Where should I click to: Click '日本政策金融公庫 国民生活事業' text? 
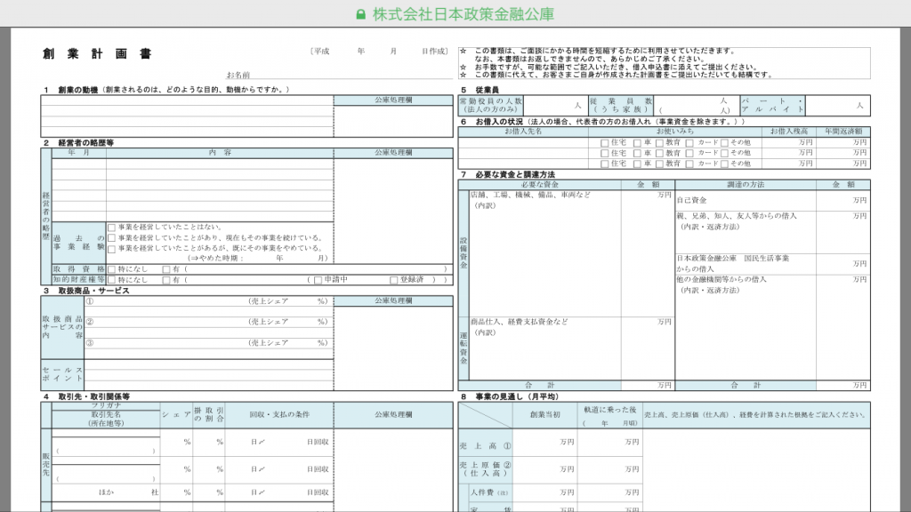[733, 259]
